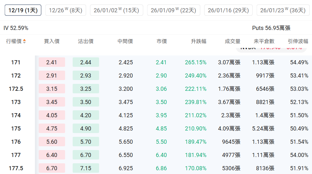Screen dimensions: 312x174
Task: Click the 4.75 bid price for strike 175
Action: [x=52, y=129]
